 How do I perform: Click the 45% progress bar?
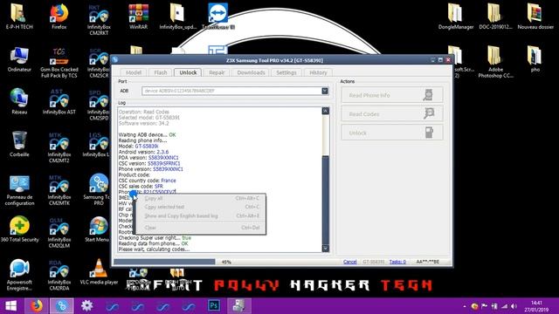(x=226, y=262)
